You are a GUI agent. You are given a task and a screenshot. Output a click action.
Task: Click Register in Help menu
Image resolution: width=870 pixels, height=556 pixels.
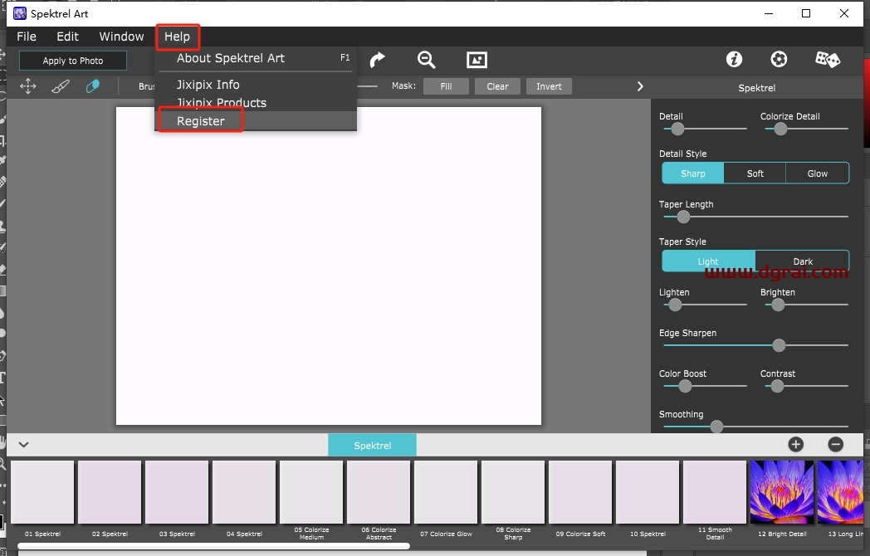pos(255,121)
